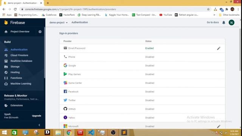Click the Status column header
Screen dimensions: 242x136
148,41
